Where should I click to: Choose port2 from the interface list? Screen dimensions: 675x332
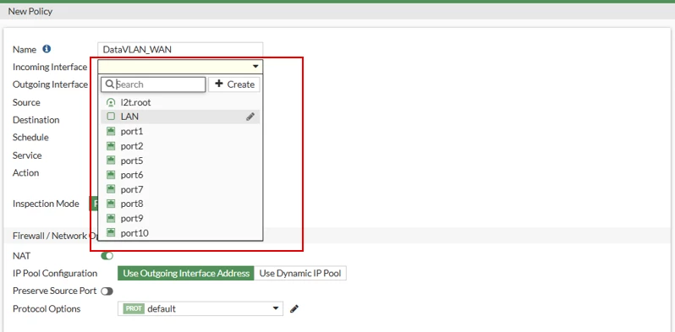point(180,146)
